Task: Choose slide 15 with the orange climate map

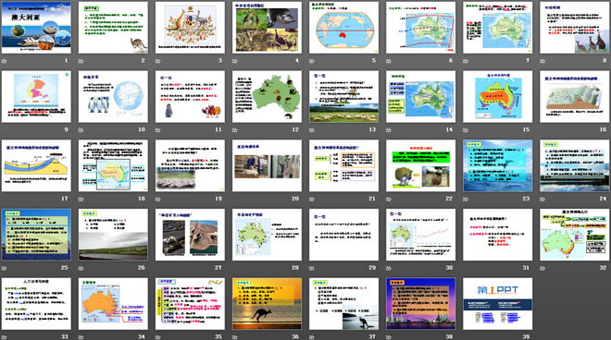Action: click(x=498, y=96)
